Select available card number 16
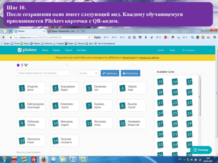The image size is (218, 163). pyautogui.click(x=175, y=82)
